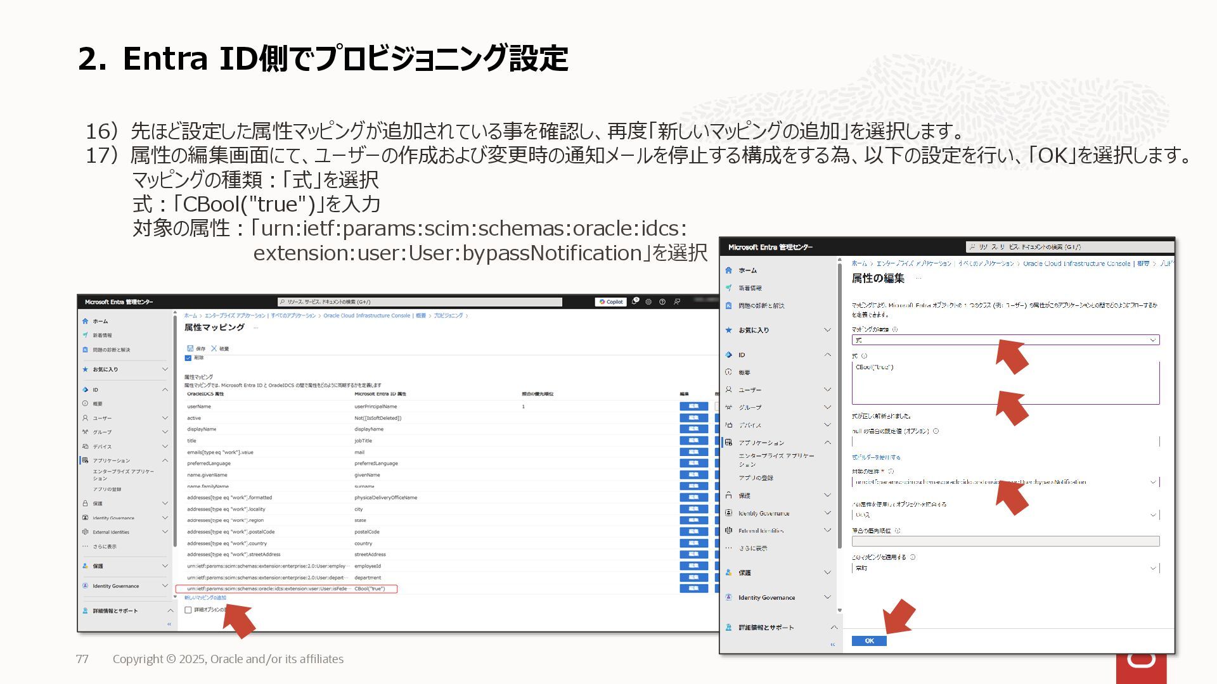Image resolution: width=1217 pixels, height=684 pixels.
Task: Click Copilot button in Attribute Mapping window
Action: [611, 302]
